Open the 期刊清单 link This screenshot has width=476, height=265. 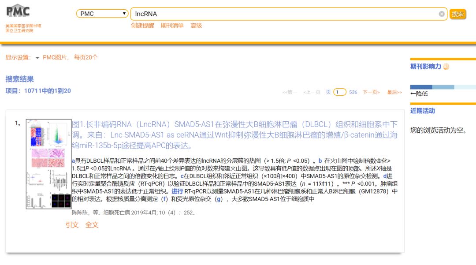click(172, 26)
